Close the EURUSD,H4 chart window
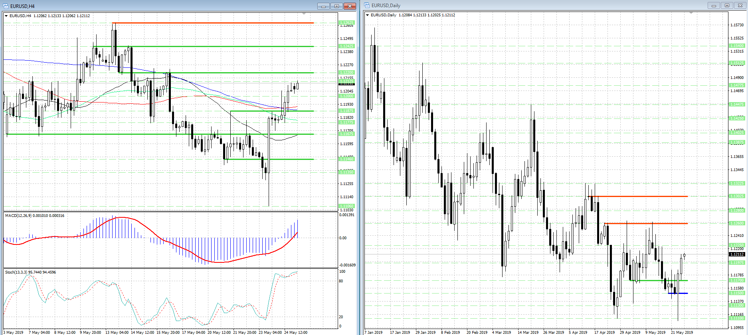 click(x=350, y=6)
